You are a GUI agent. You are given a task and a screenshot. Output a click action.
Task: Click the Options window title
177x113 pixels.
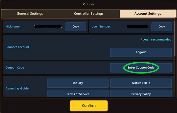tap(88, 4)
